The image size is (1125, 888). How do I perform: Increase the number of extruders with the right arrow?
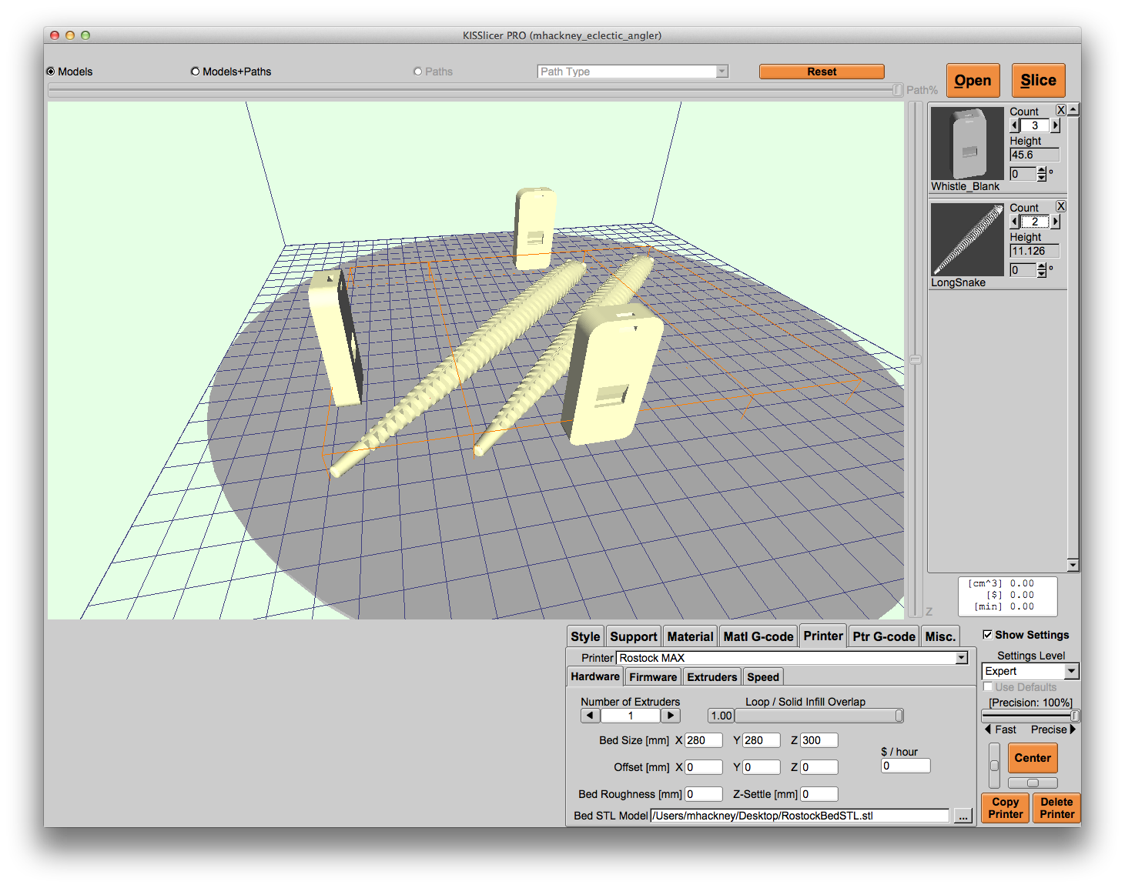click(x=671, y=716)
